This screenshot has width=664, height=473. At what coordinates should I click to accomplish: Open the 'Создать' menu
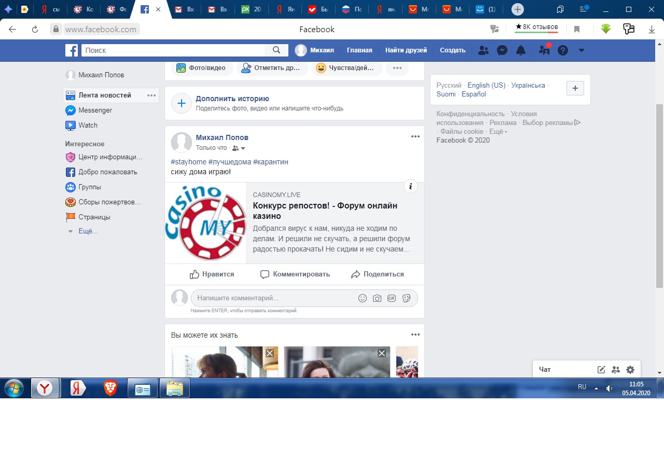(453, 50)
